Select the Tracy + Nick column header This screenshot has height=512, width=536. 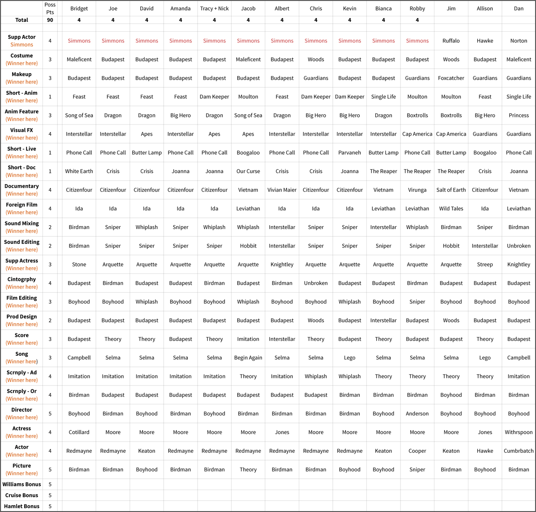tap(214, 8)
